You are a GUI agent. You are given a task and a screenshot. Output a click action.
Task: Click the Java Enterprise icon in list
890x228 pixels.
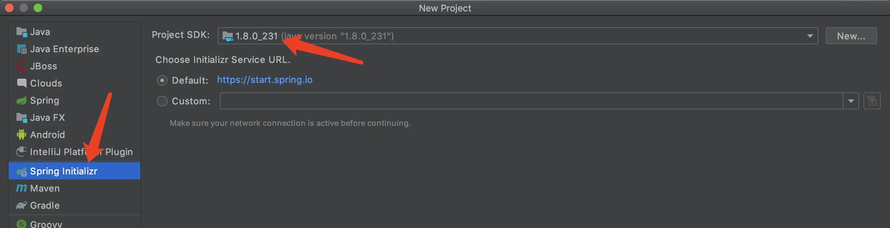point(21,49)
